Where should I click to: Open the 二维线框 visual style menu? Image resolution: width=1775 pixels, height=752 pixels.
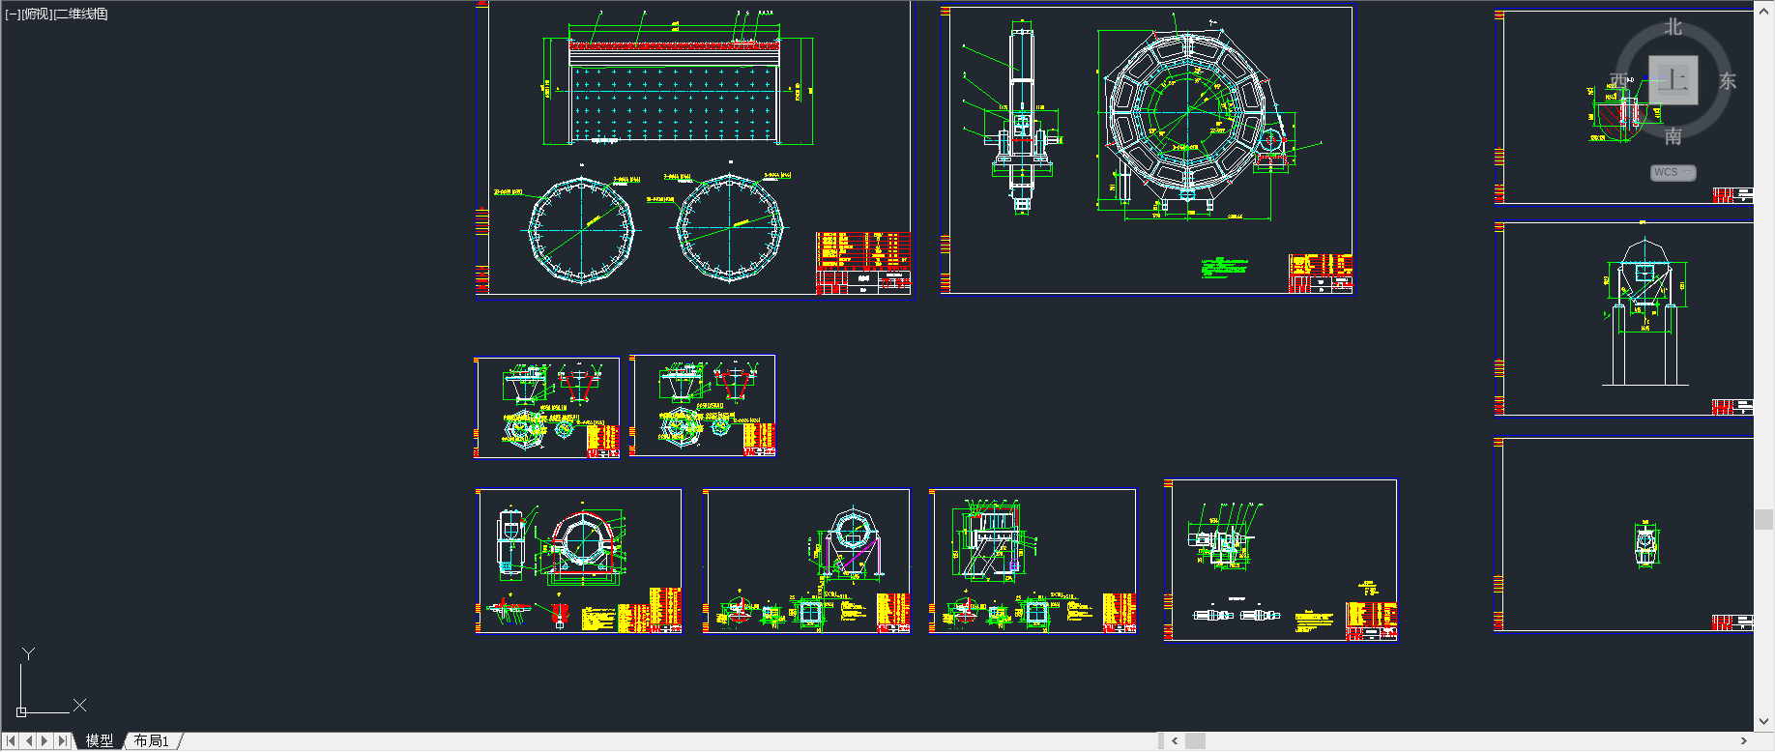coord(81,14)
